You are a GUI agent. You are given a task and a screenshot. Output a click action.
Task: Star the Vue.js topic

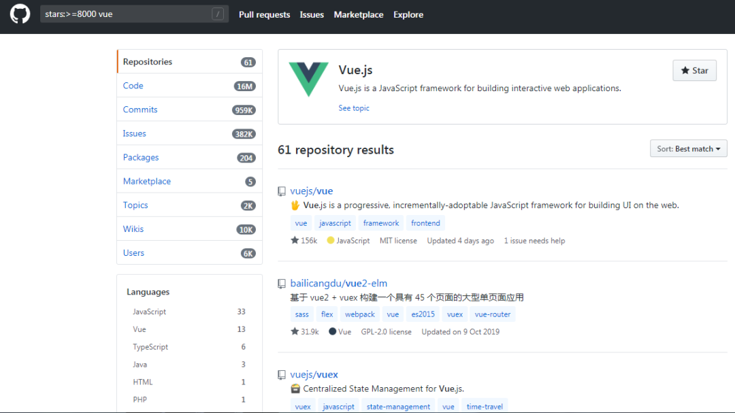coord(694,71)
